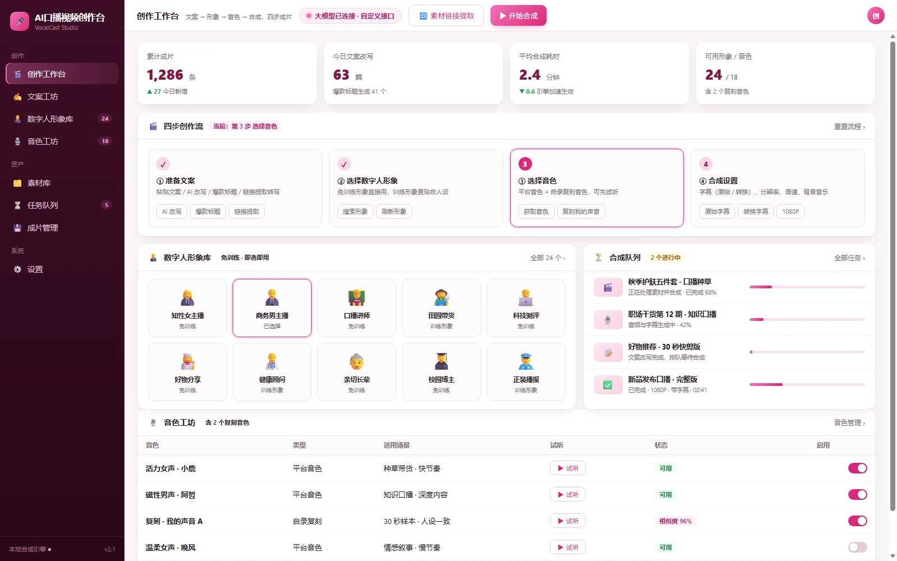897x561 pixels.
Task: Click the 数字人形象库 header person icon
Action: (153, 257)
